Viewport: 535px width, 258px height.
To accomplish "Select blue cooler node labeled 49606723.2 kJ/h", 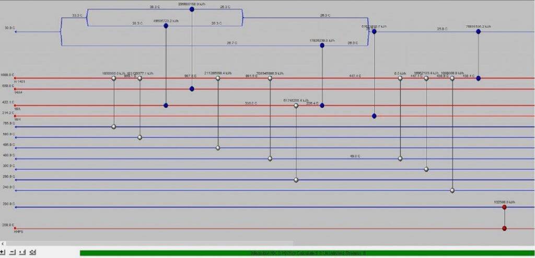I will 166,26.
